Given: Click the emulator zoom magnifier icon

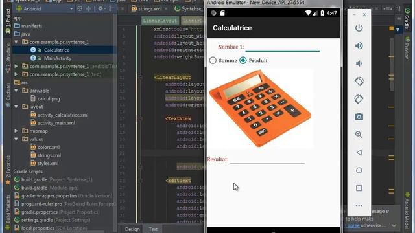Looking at the screenshot, I should point(359,135).
